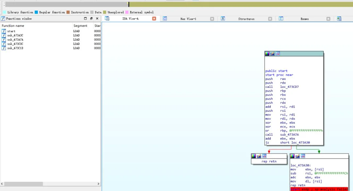Select sub_473A3C in Functions window
The width and height of the screenshot is (353, 191).
click(51, 35)
